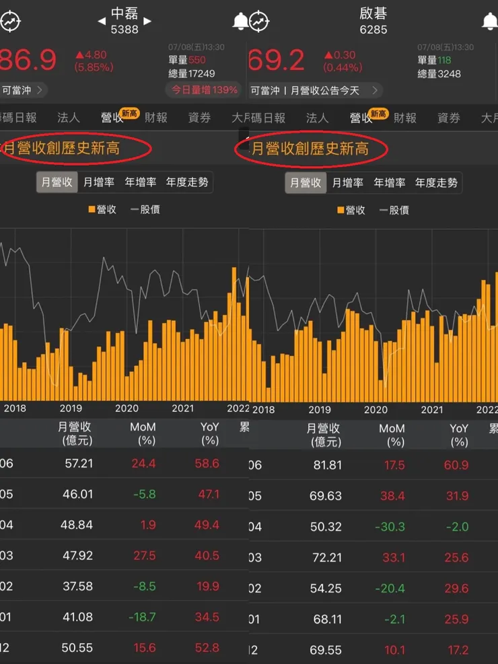Tap chart-target icon beside 啟碁 header
The width and height of the screenshot is (498, 664).
click(x=258, y=21)
